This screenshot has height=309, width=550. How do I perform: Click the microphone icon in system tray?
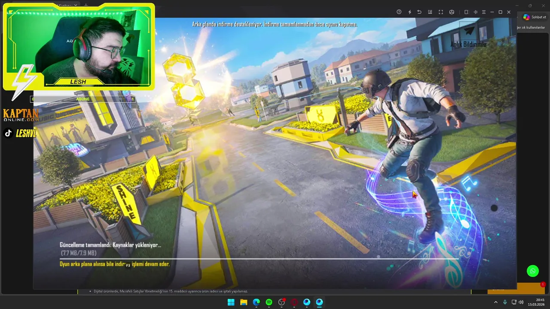[x=505, y=302]
